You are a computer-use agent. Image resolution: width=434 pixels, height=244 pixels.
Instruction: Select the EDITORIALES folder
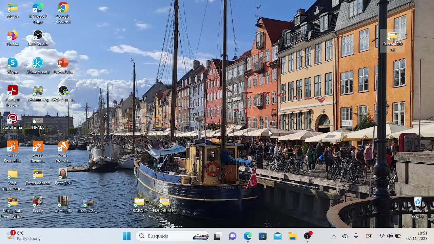(164, 203)
